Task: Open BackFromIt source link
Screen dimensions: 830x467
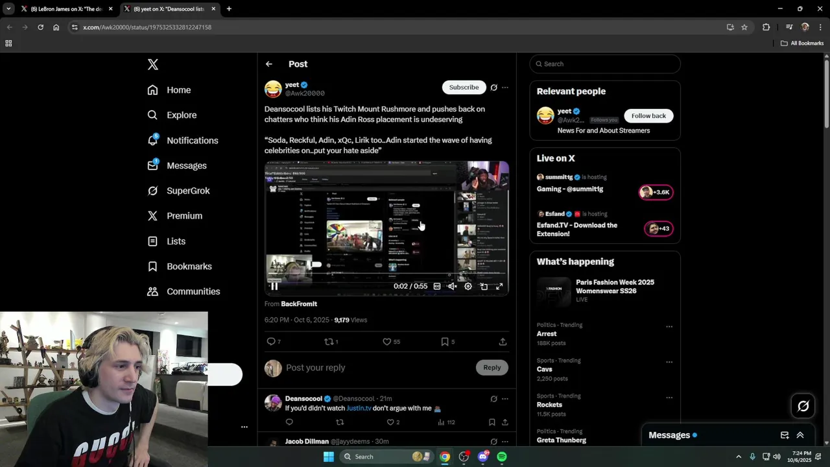Action: (299, 304)
